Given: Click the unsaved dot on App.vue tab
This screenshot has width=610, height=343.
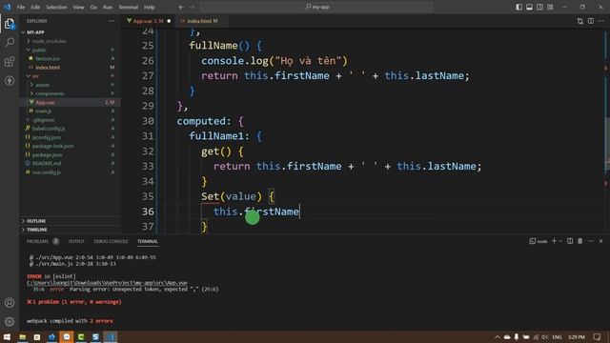Looking at the screenshot, I should pyautogui.click(x=169, y=21).
